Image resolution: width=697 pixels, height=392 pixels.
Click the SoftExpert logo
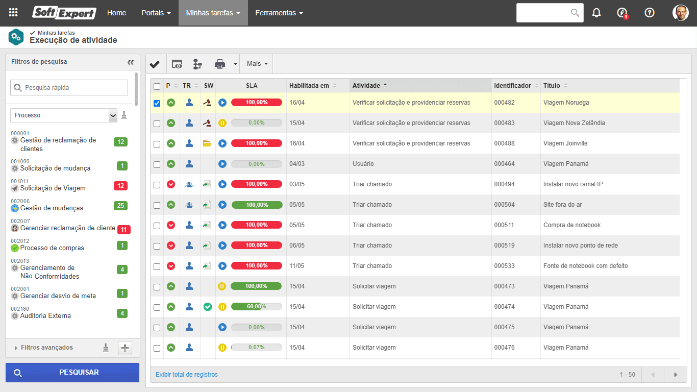64,13
